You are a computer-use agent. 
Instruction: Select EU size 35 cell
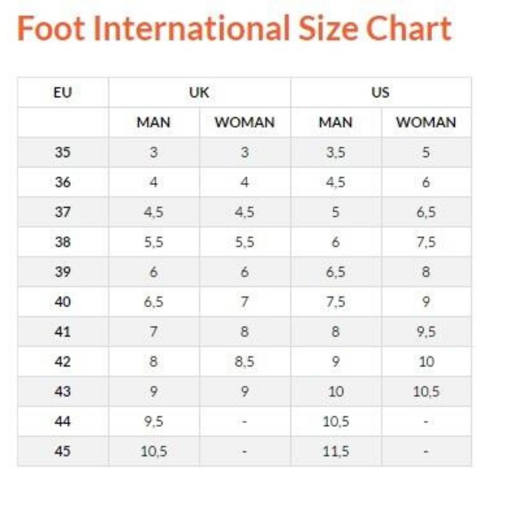tap(63, 152)
